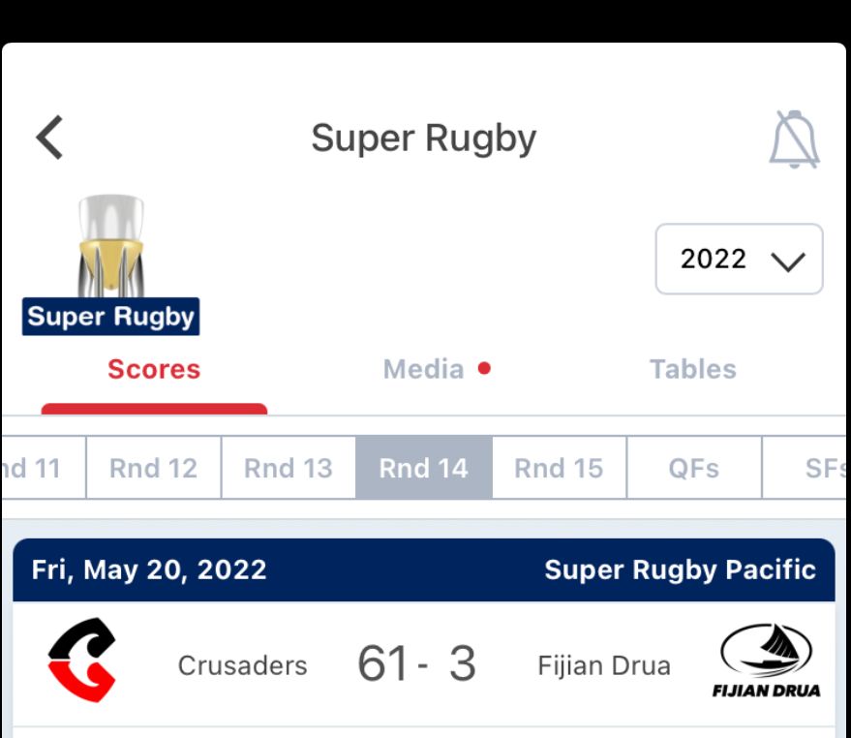The width and height of the screenshot is (851, 738).
Task: Switch to the Media tab
Action: (424, 369)
